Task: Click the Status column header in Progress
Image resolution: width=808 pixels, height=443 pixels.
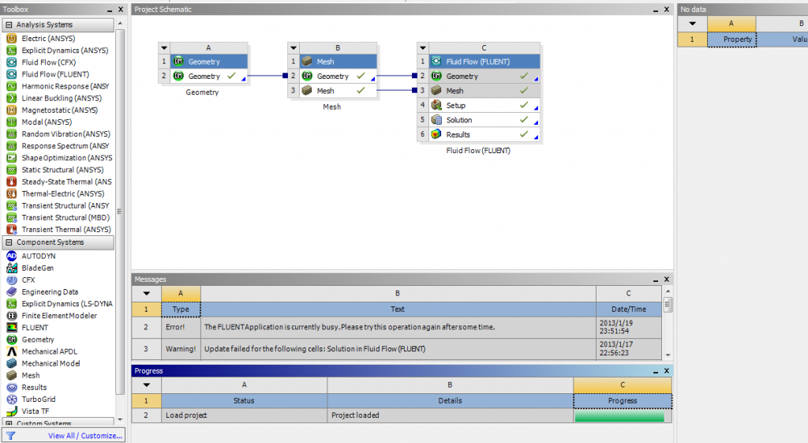Action: 245,400
